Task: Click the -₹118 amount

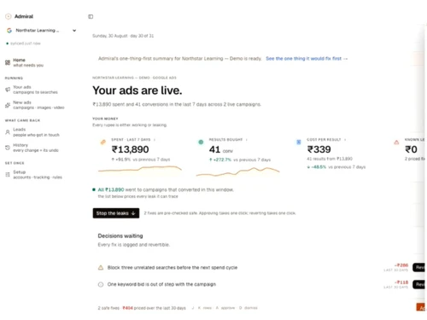Action: coord(401,282)
